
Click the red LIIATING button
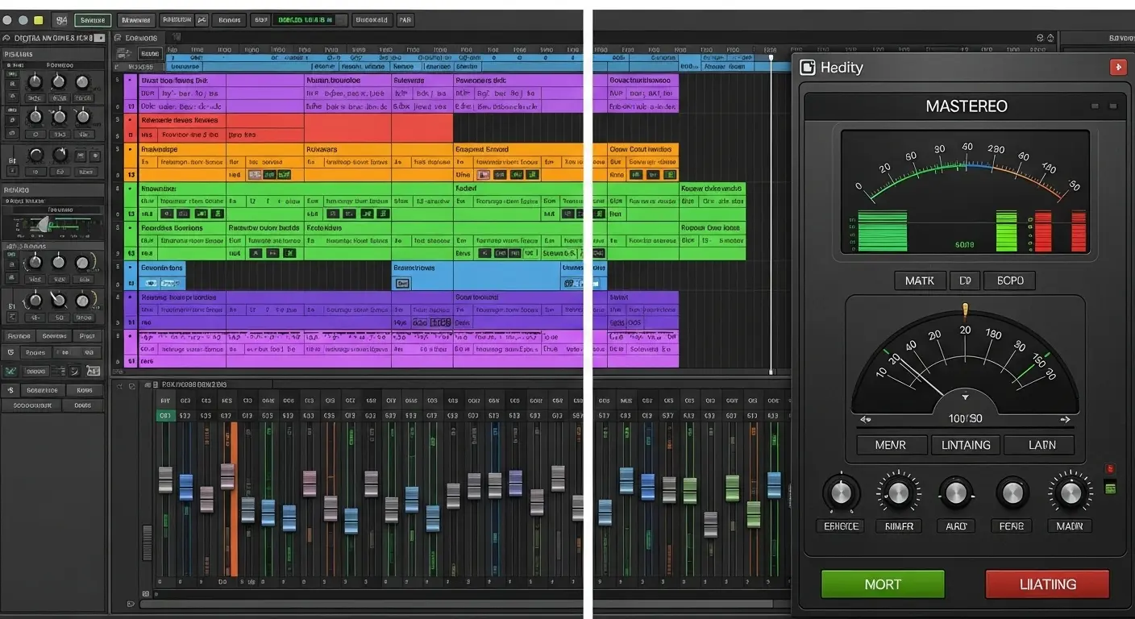[1047, 584]
